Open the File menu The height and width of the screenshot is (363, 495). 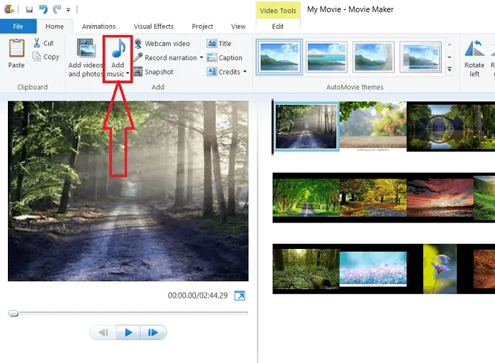pos(18,27)
